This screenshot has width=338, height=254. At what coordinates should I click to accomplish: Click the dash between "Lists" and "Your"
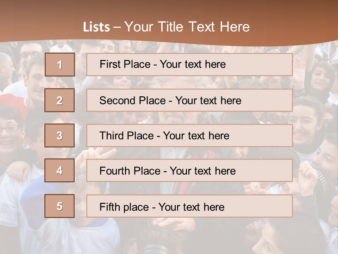[117, 27]
